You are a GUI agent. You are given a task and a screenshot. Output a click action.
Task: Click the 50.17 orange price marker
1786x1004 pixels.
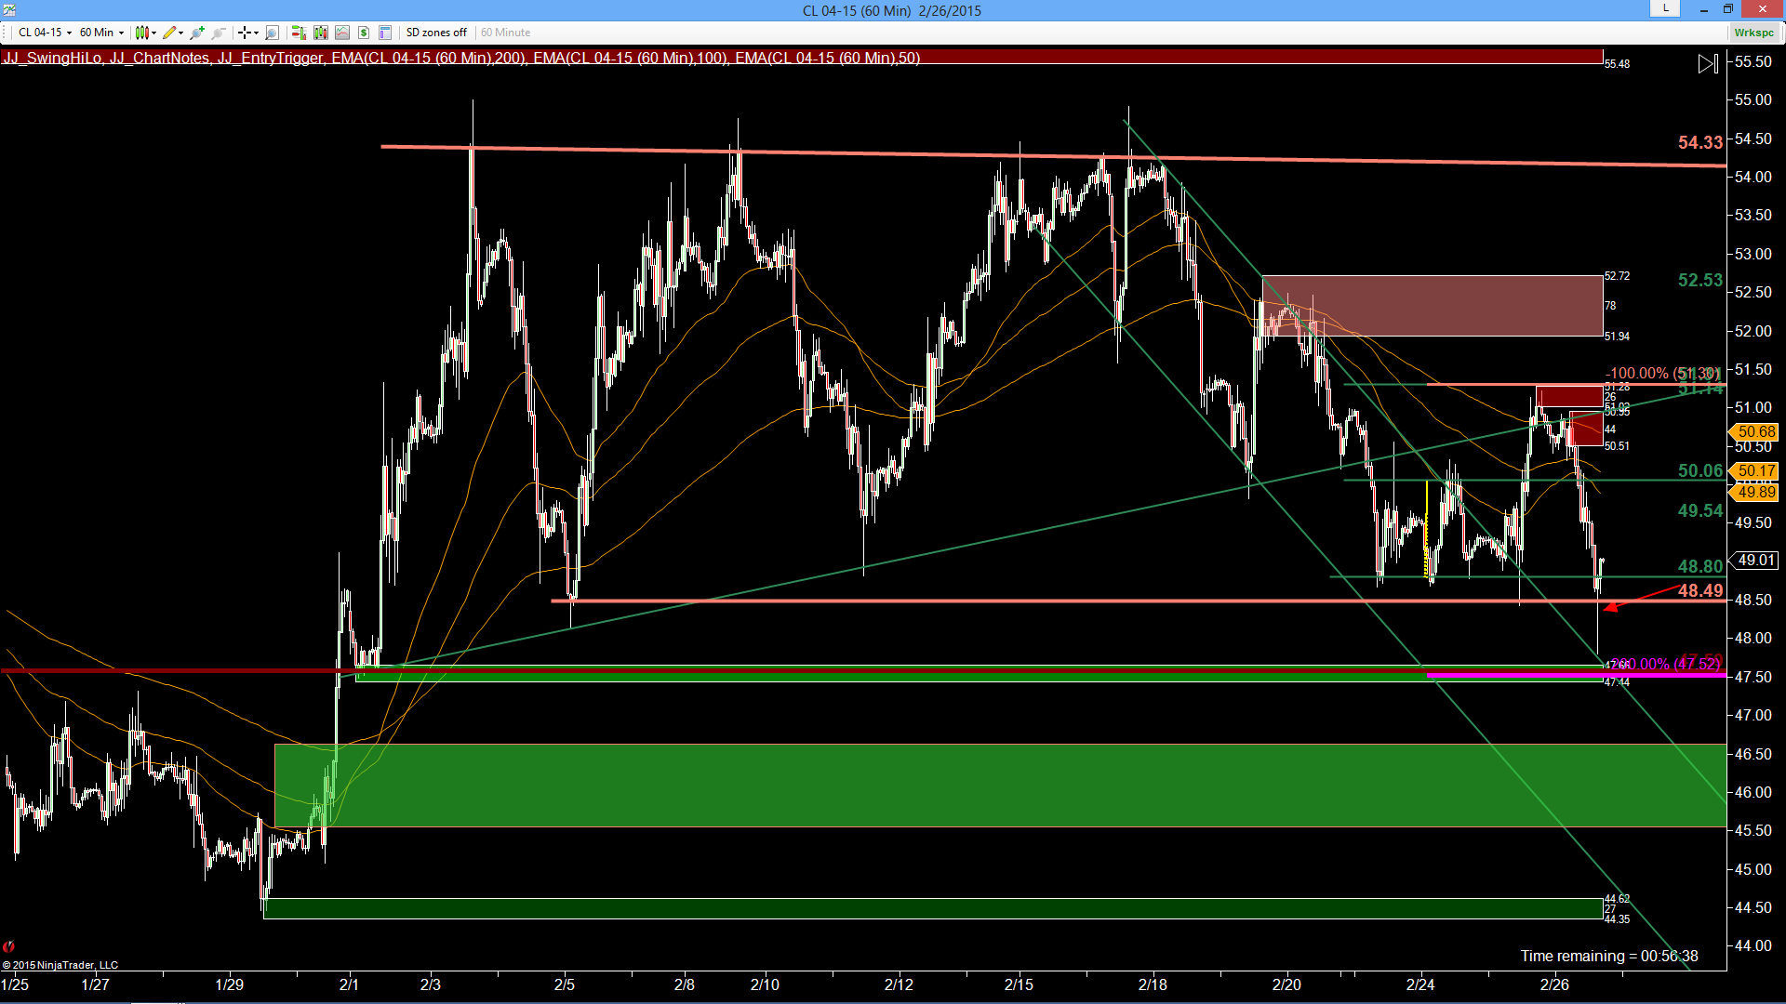pos(1753,471)
